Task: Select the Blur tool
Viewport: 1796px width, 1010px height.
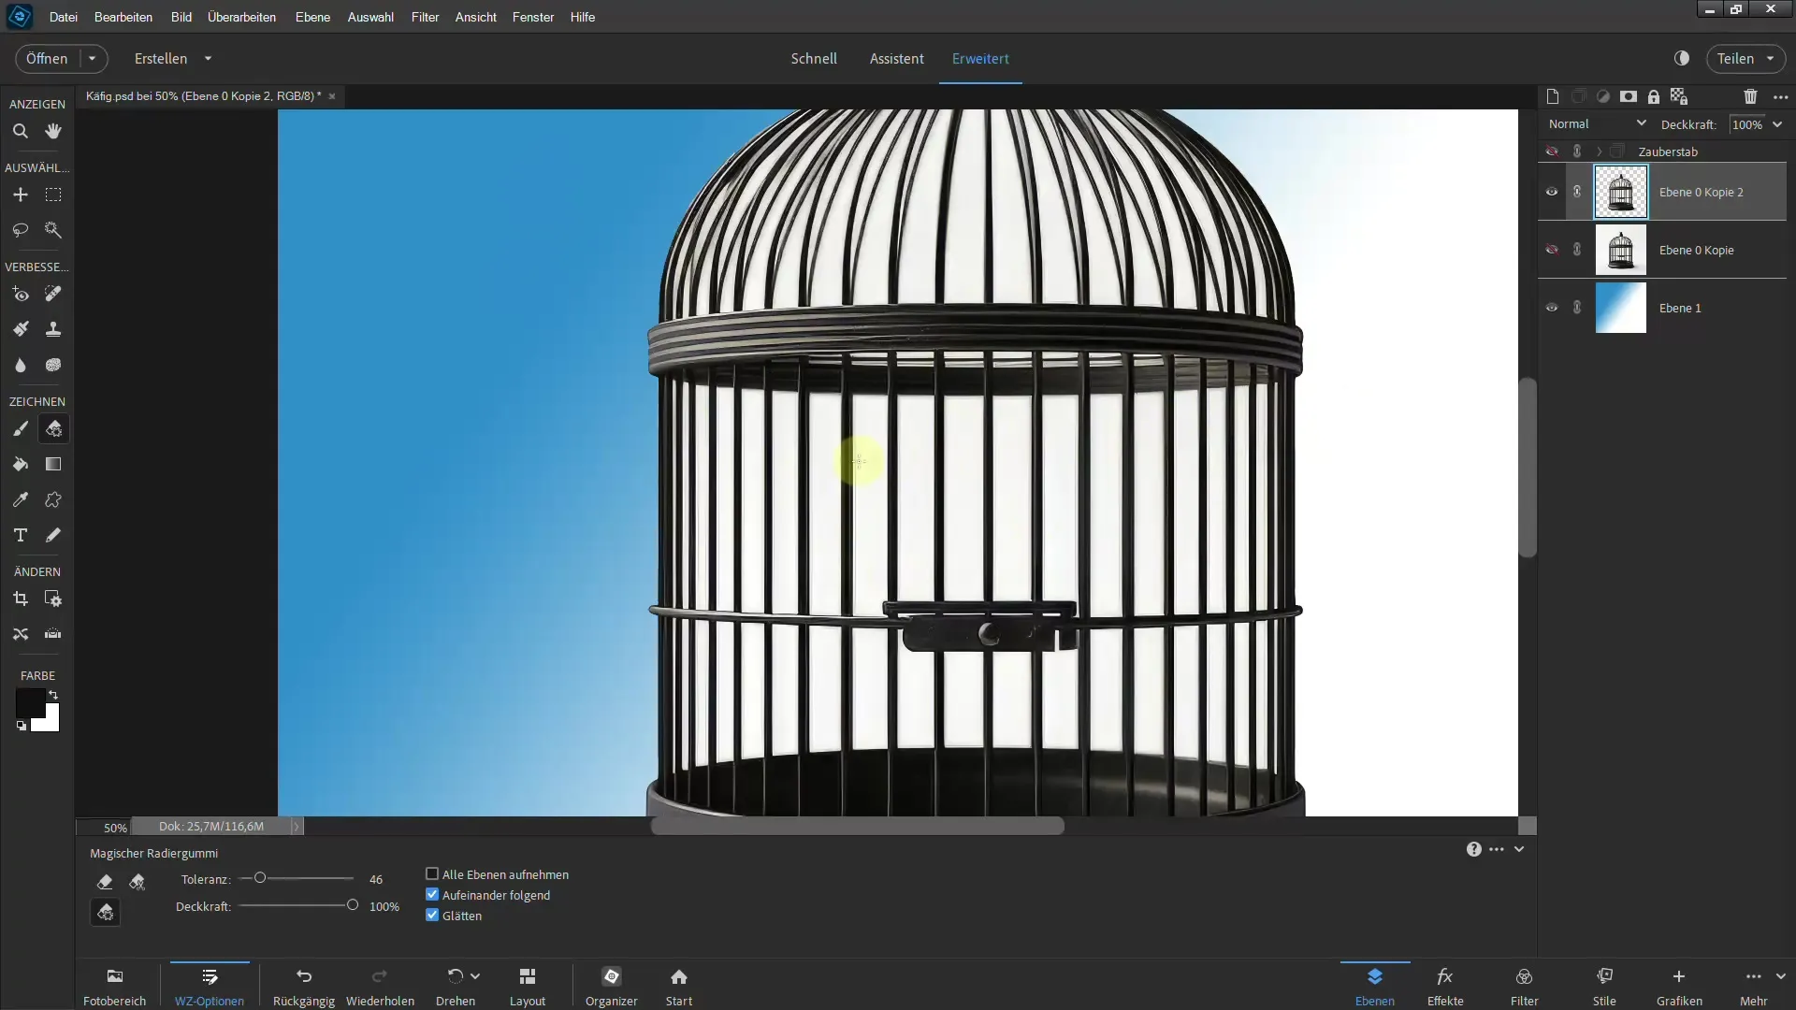Action: (20, 365)
